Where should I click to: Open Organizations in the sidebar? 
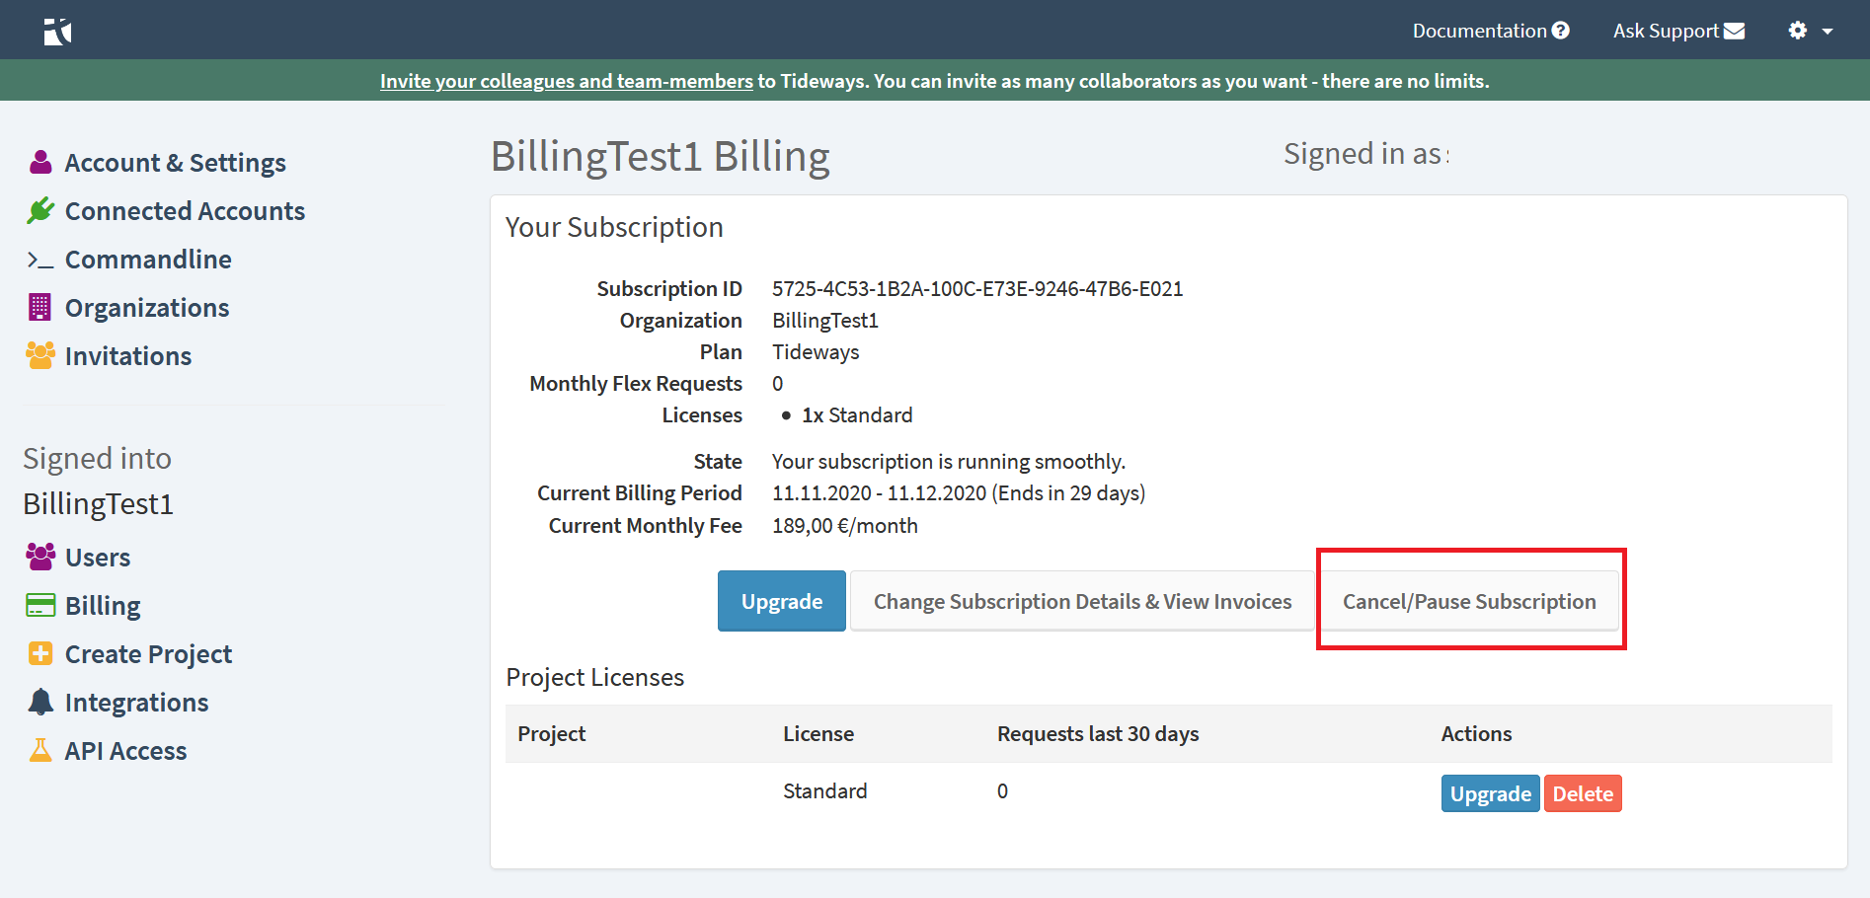[x=147, y=308]
